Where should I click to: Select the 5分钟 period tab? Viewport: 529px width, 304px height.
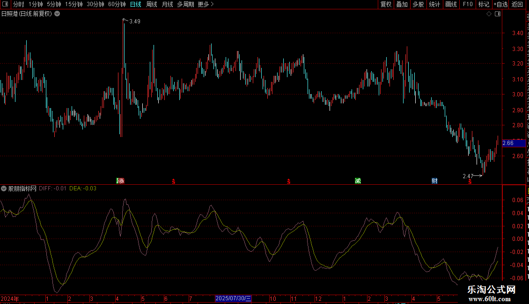(x=54, y=4)
